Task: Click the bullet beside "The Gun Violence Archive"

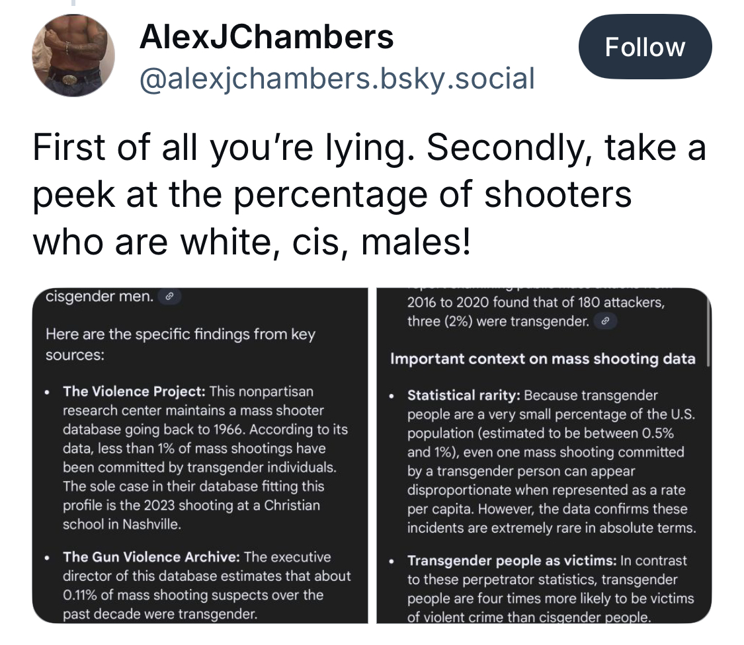Action: tap(48, 558)
